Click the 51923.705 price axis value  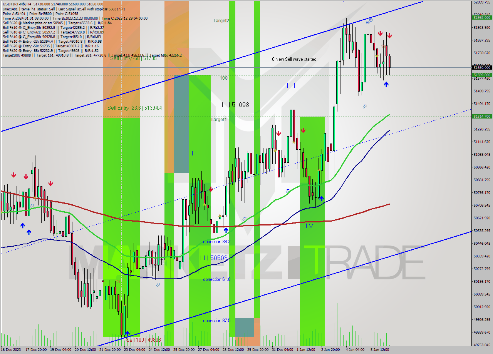pyautogui.click(x=482, y=28)
